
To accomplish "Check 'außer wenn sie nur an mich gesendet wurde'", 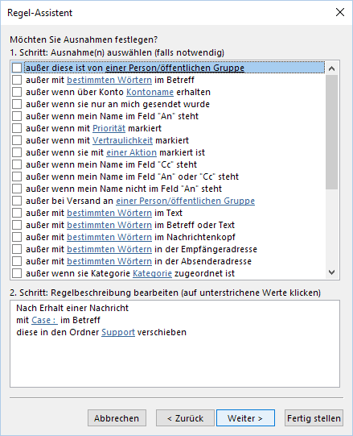I will pos(17,104).
